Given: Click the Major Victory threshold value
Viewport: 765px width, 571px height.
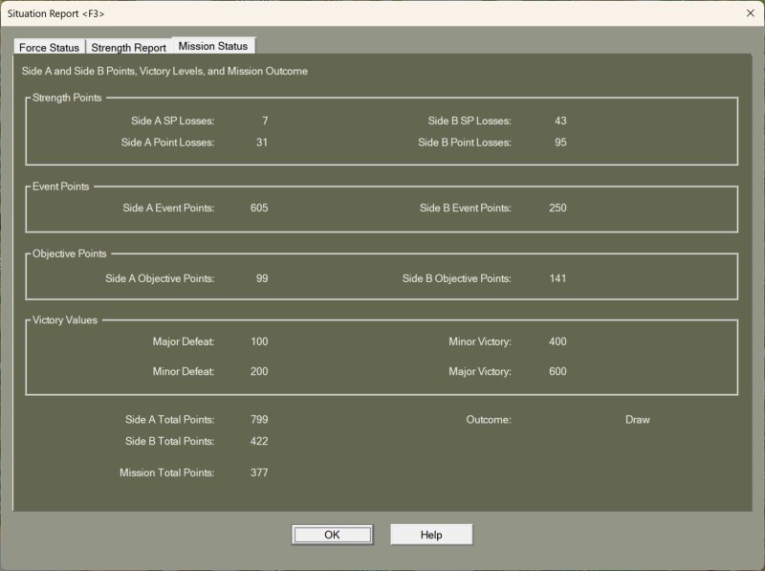Looking at the screenshot, I should [557, 371].
